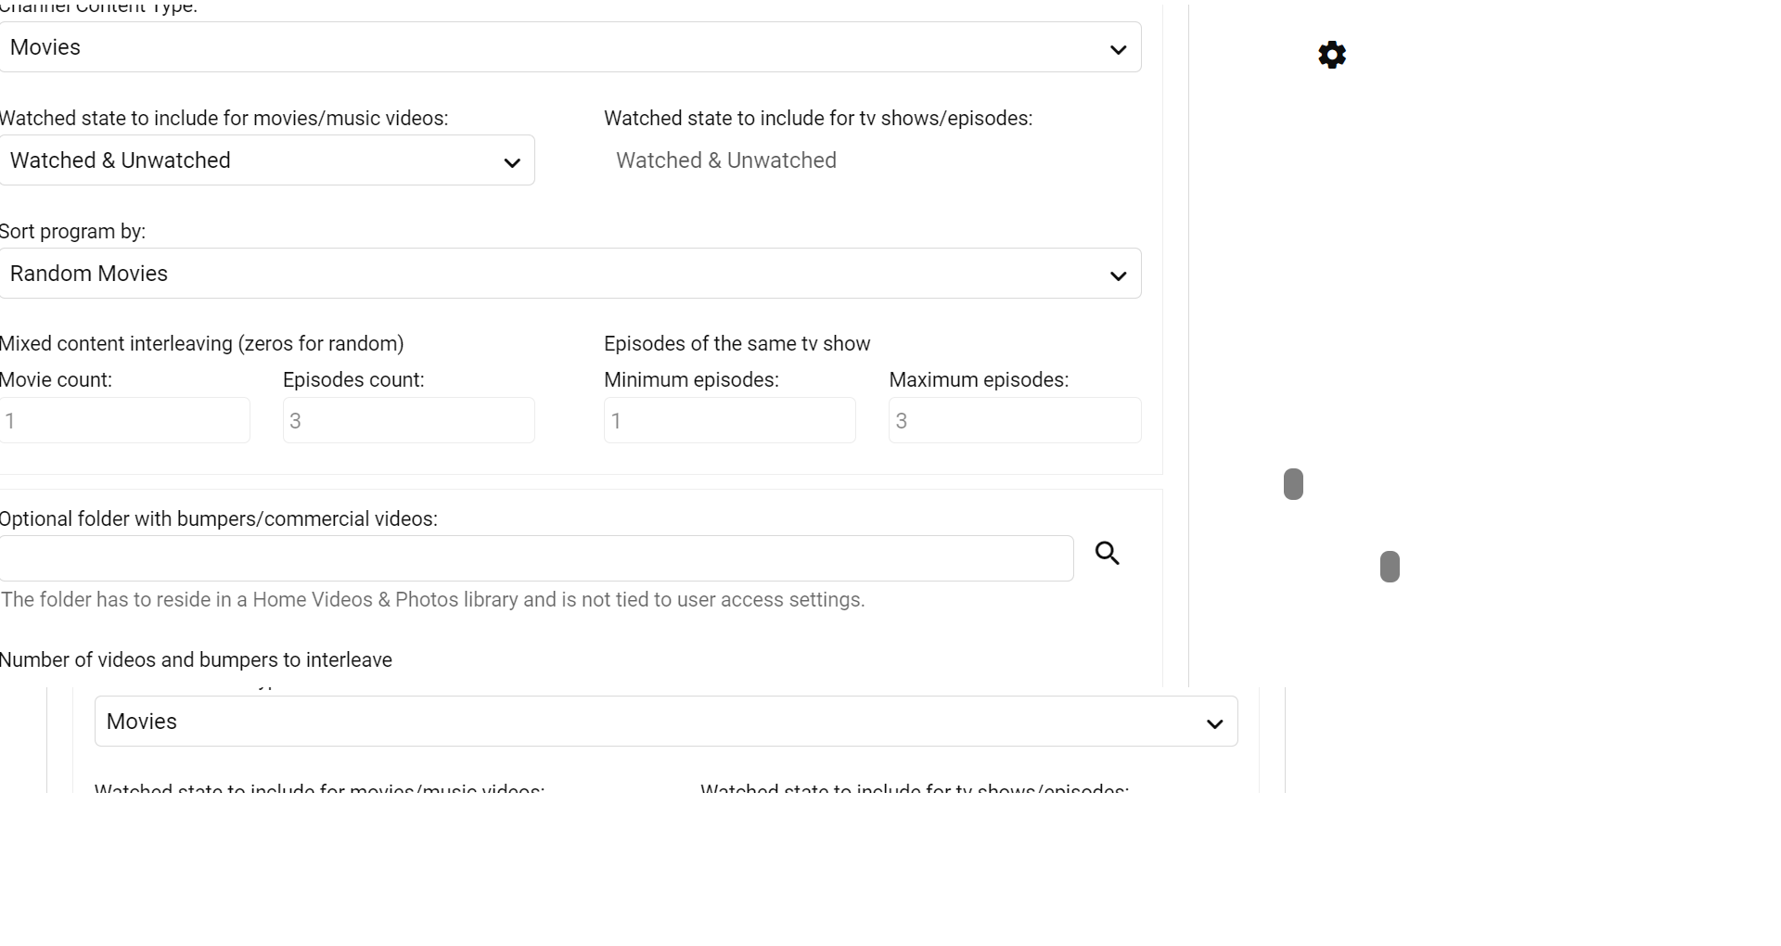The width and height of the screenshot is (1781, 946).
Task: Click the Optional folder with bumpers label
Action: pyautogui.click(x=218, y=519)
